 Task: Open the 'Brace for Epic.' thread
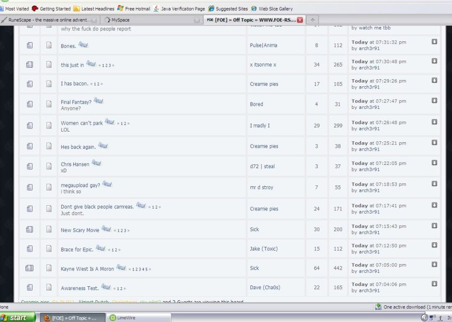[x=76, y=249]
